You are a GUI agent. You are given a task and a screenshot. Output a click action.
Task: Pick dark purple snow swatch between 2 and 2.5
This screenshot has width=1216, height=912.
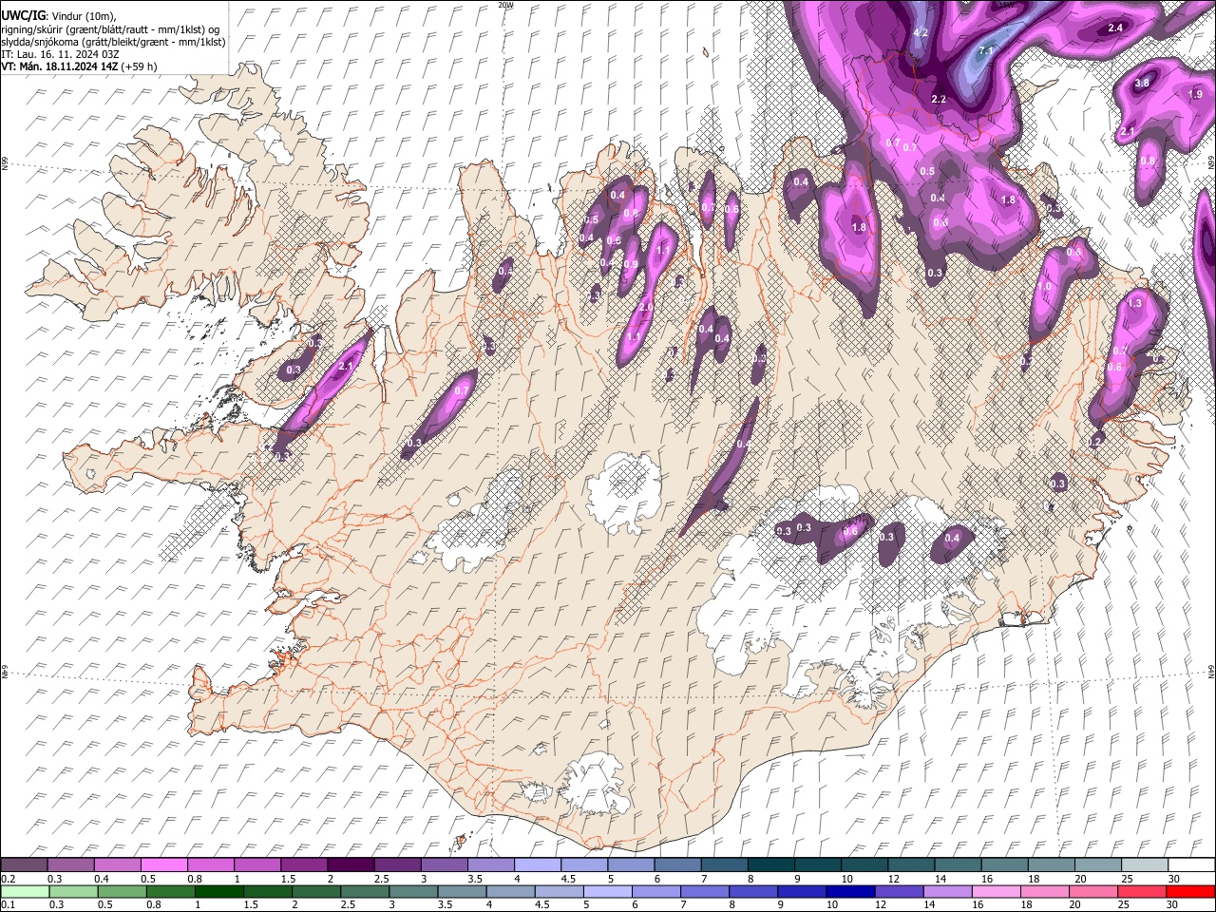[350, 865]
